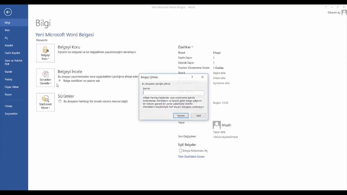Open the Belgeyi Koru dropdown button
The image size is (347, 195).
coord(45,53)
